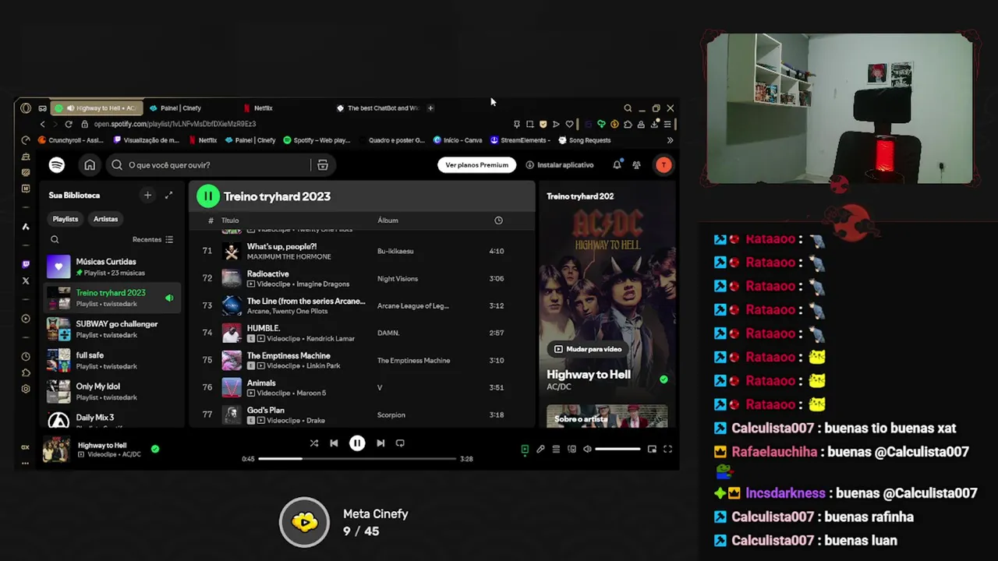Expand Sua Biblioteca with arrows icon

coord(168,196)
